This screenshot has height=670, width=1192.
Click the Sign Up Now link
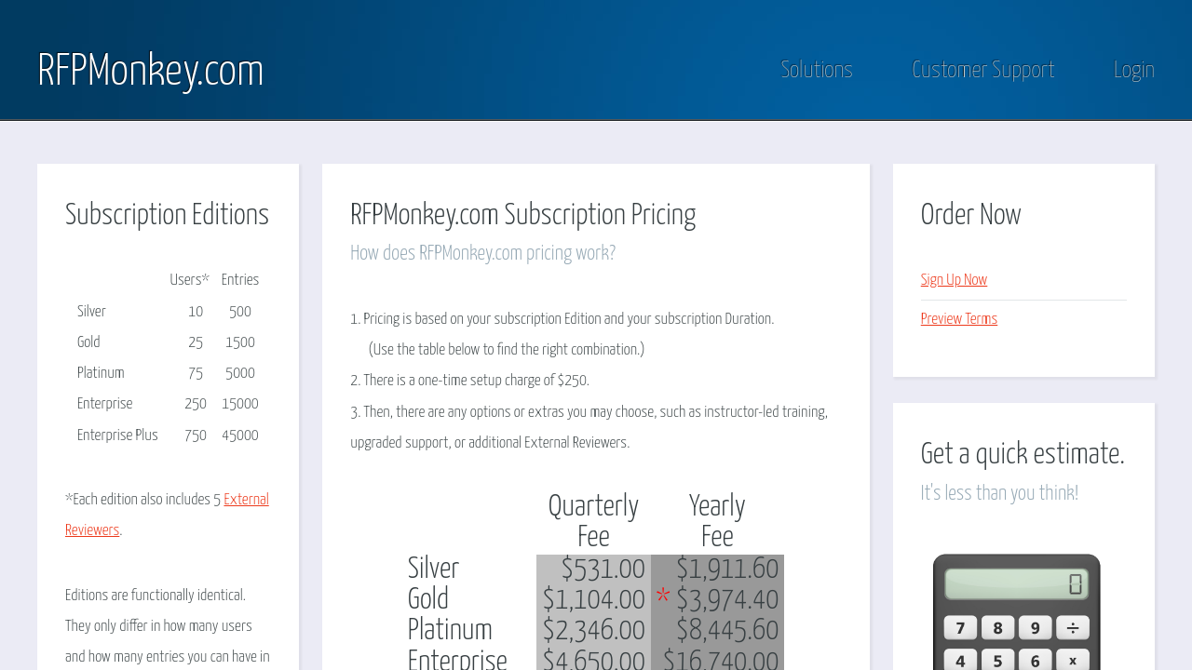point(954,280)
